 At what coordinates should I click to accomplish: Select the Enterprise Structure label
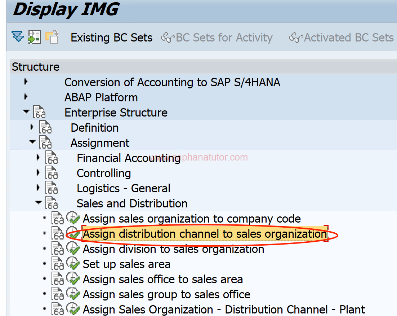click(x=116, y=113)
